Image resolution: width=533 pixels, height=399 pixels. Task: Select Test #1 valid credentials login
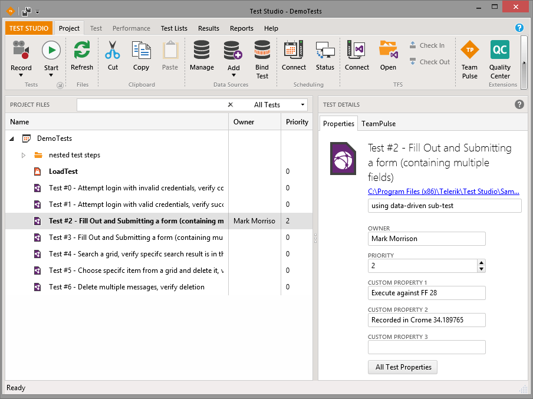(x=136, y=205)
